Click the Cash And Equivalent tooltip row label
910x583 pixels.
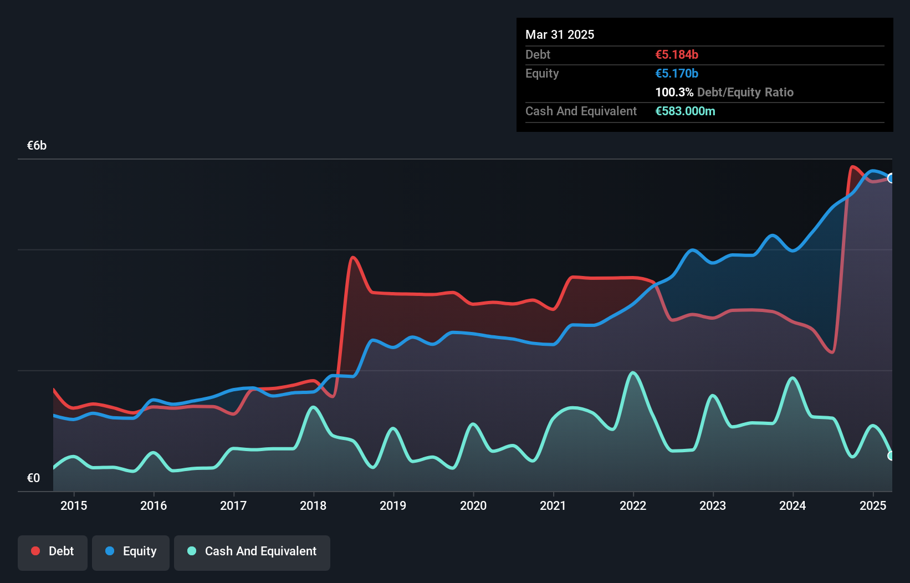point(581,111)
